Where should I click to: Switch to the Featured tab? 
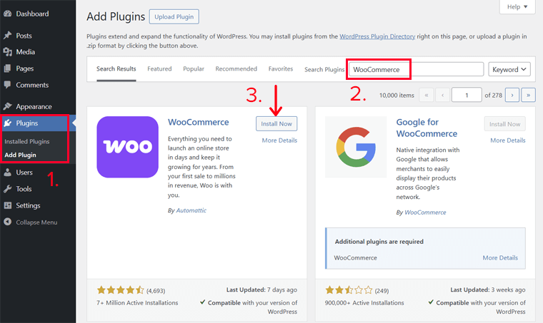pos(159,68)
